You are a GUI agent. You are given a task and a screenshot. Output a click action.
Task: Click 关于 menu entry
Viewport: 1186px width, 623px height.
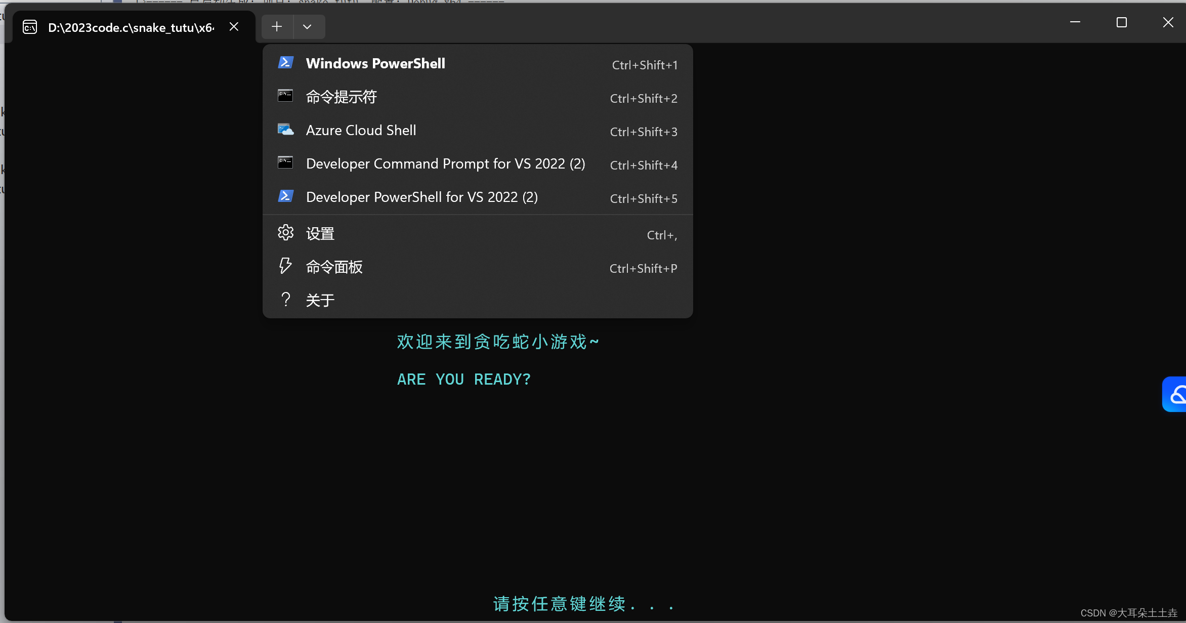[320, 301]
